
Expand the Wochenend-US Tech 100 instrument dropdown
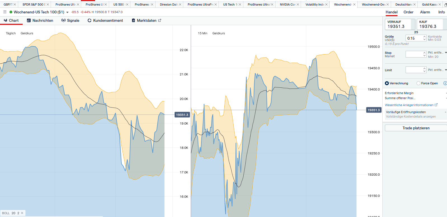coord(67,12)
